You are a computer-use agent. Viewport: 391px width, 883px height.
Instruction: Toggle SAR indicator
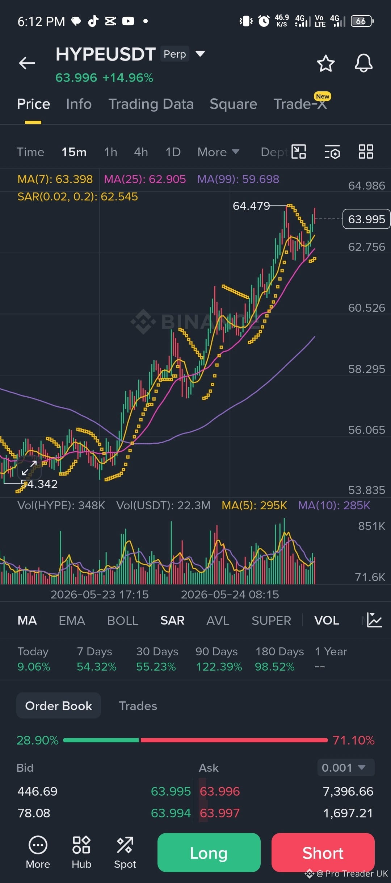[x=172, y=620]
